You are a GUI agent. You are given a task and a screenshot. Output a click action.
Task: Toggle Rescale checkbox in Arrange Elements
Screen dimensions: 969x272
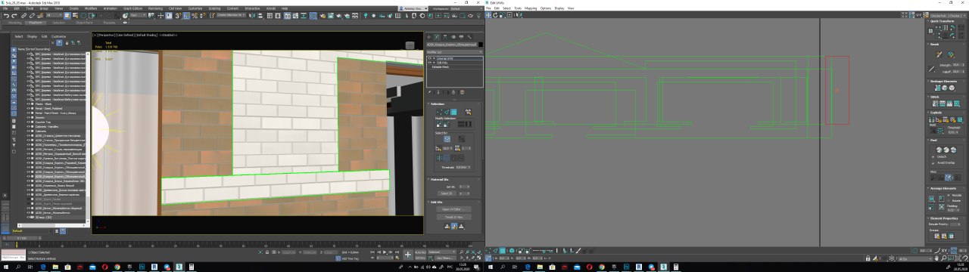click(949, 196)
